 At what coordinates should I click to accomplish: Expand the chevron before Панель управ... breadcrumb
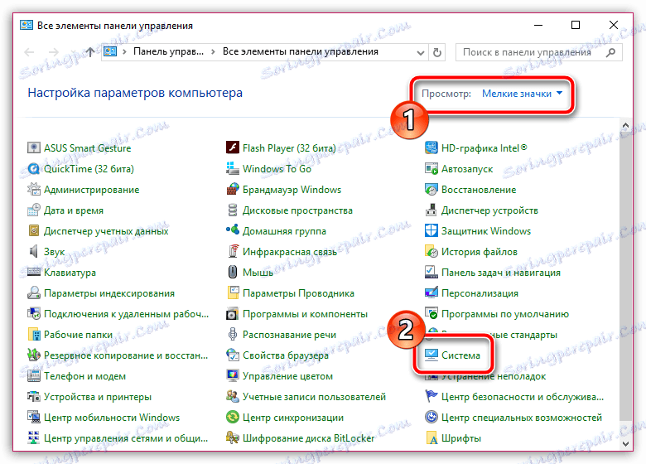point(124,52)
